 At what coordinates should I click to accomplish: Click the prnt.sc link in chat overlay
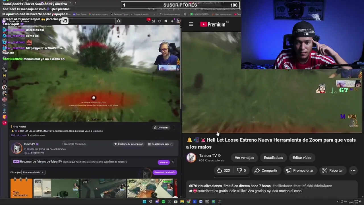pos(33,50)
